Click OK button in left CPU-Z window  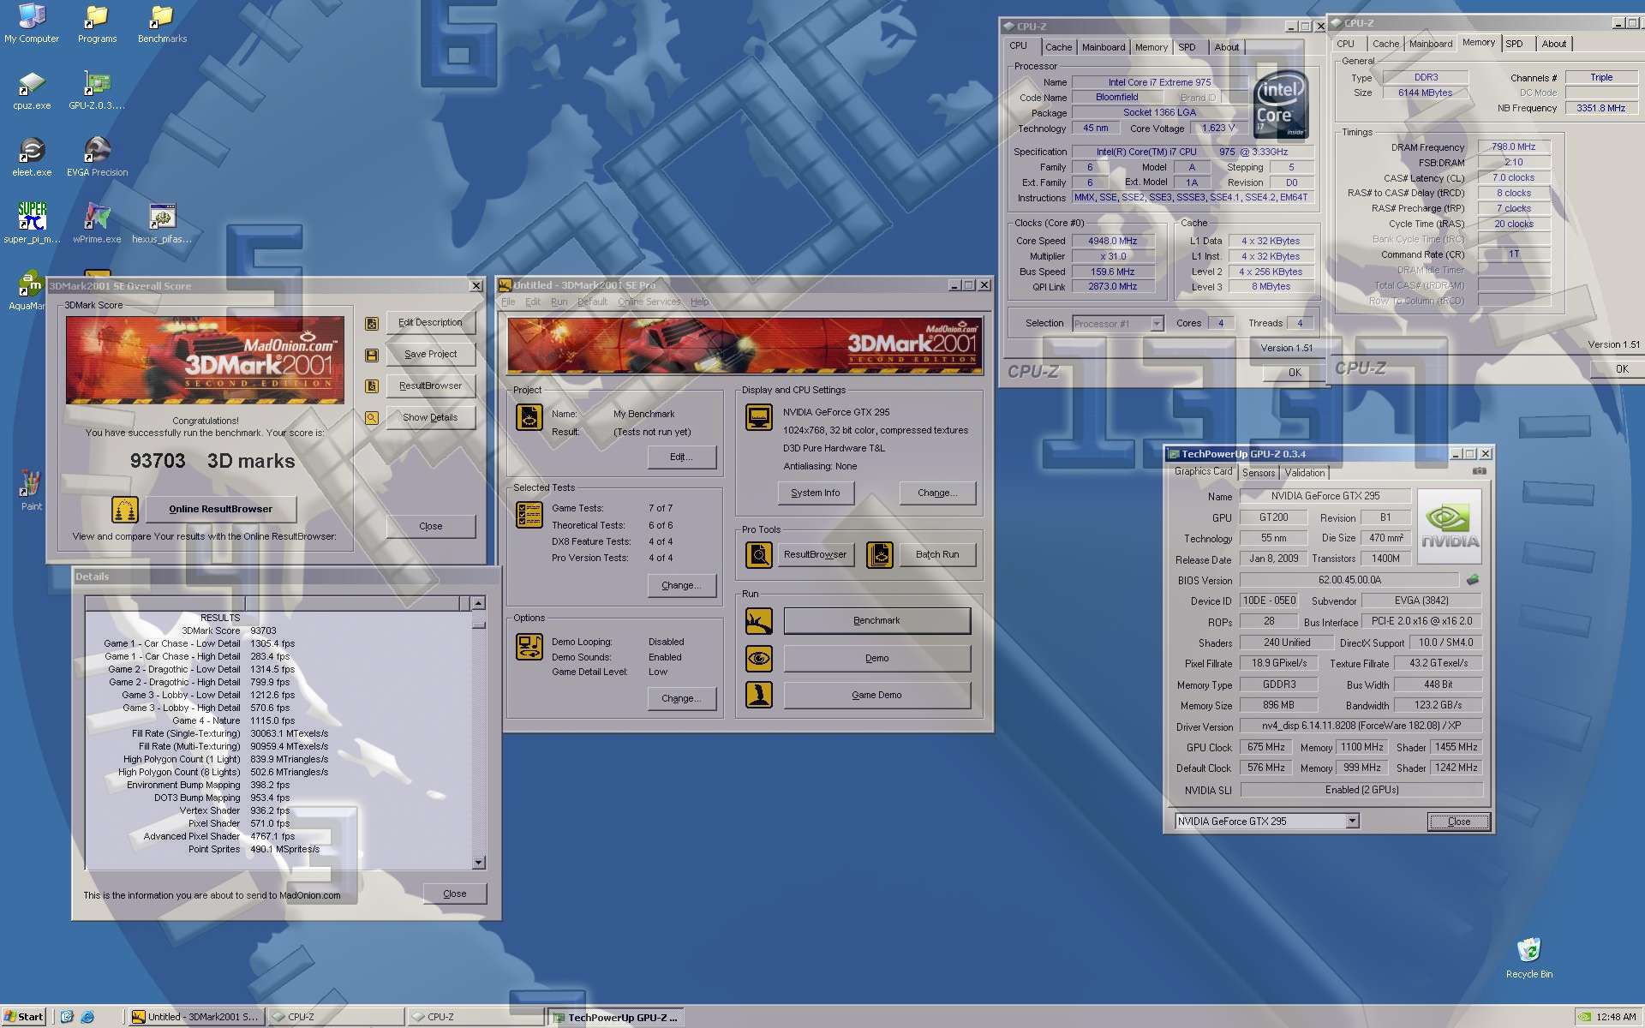[1295, 373]
